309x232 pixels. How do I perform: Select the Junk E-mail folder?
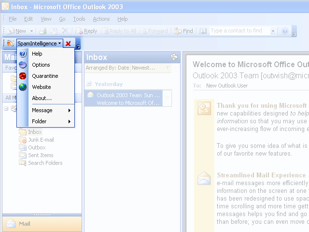41,140
